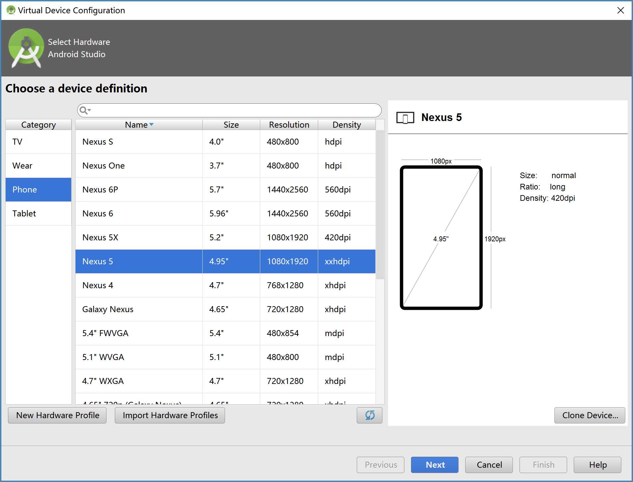Proceed with the Next button
This screenshot has height=482, width=633.
435,465
